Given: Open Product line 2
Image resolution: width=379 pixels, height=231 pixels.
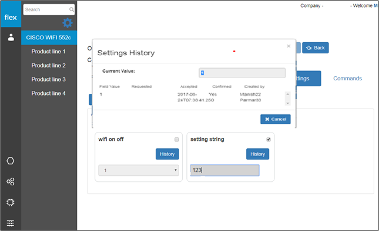Looking at the screenshot, I should pyautogui.click(x=48, y=66).
